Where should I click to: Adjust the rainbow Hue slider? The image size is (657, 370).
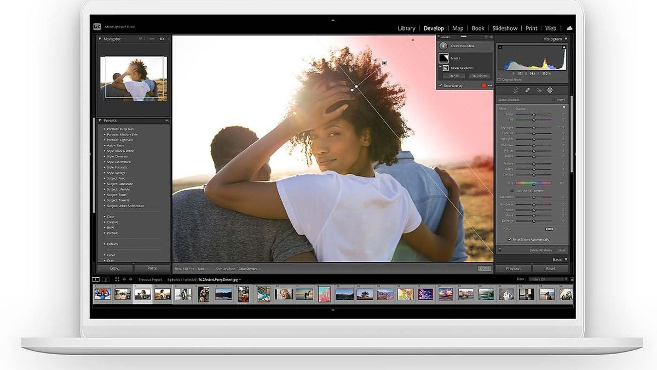[534, 184]
